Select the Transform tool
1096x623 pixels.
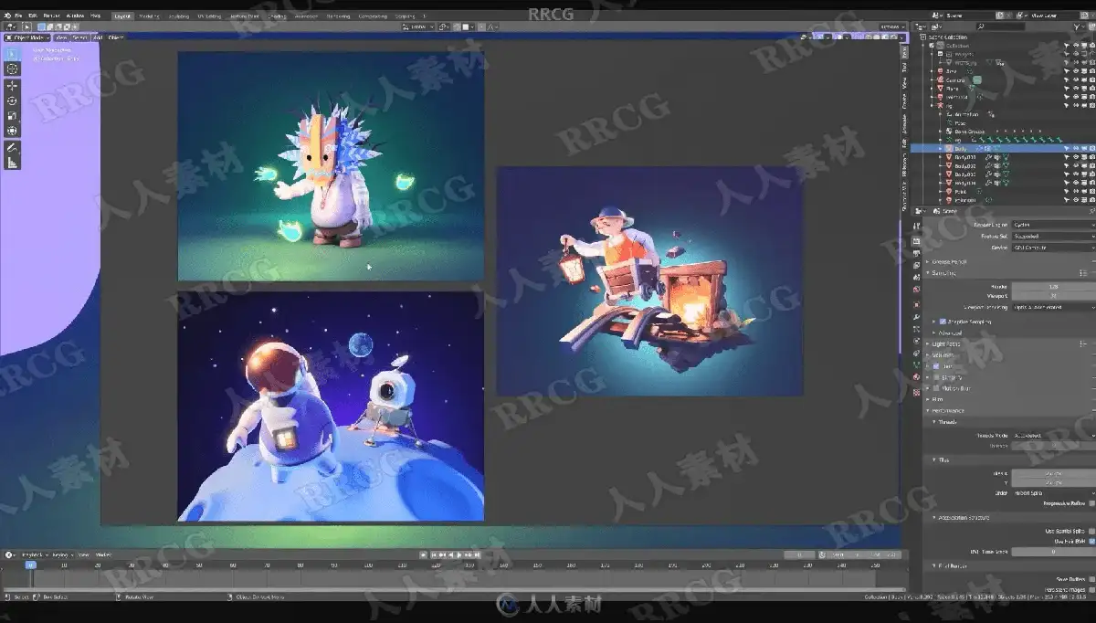(x=12, y=131)
